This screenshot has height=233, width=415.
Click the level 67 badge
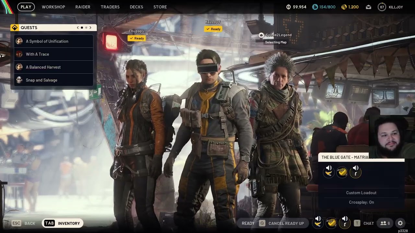(x=382, y=7)
